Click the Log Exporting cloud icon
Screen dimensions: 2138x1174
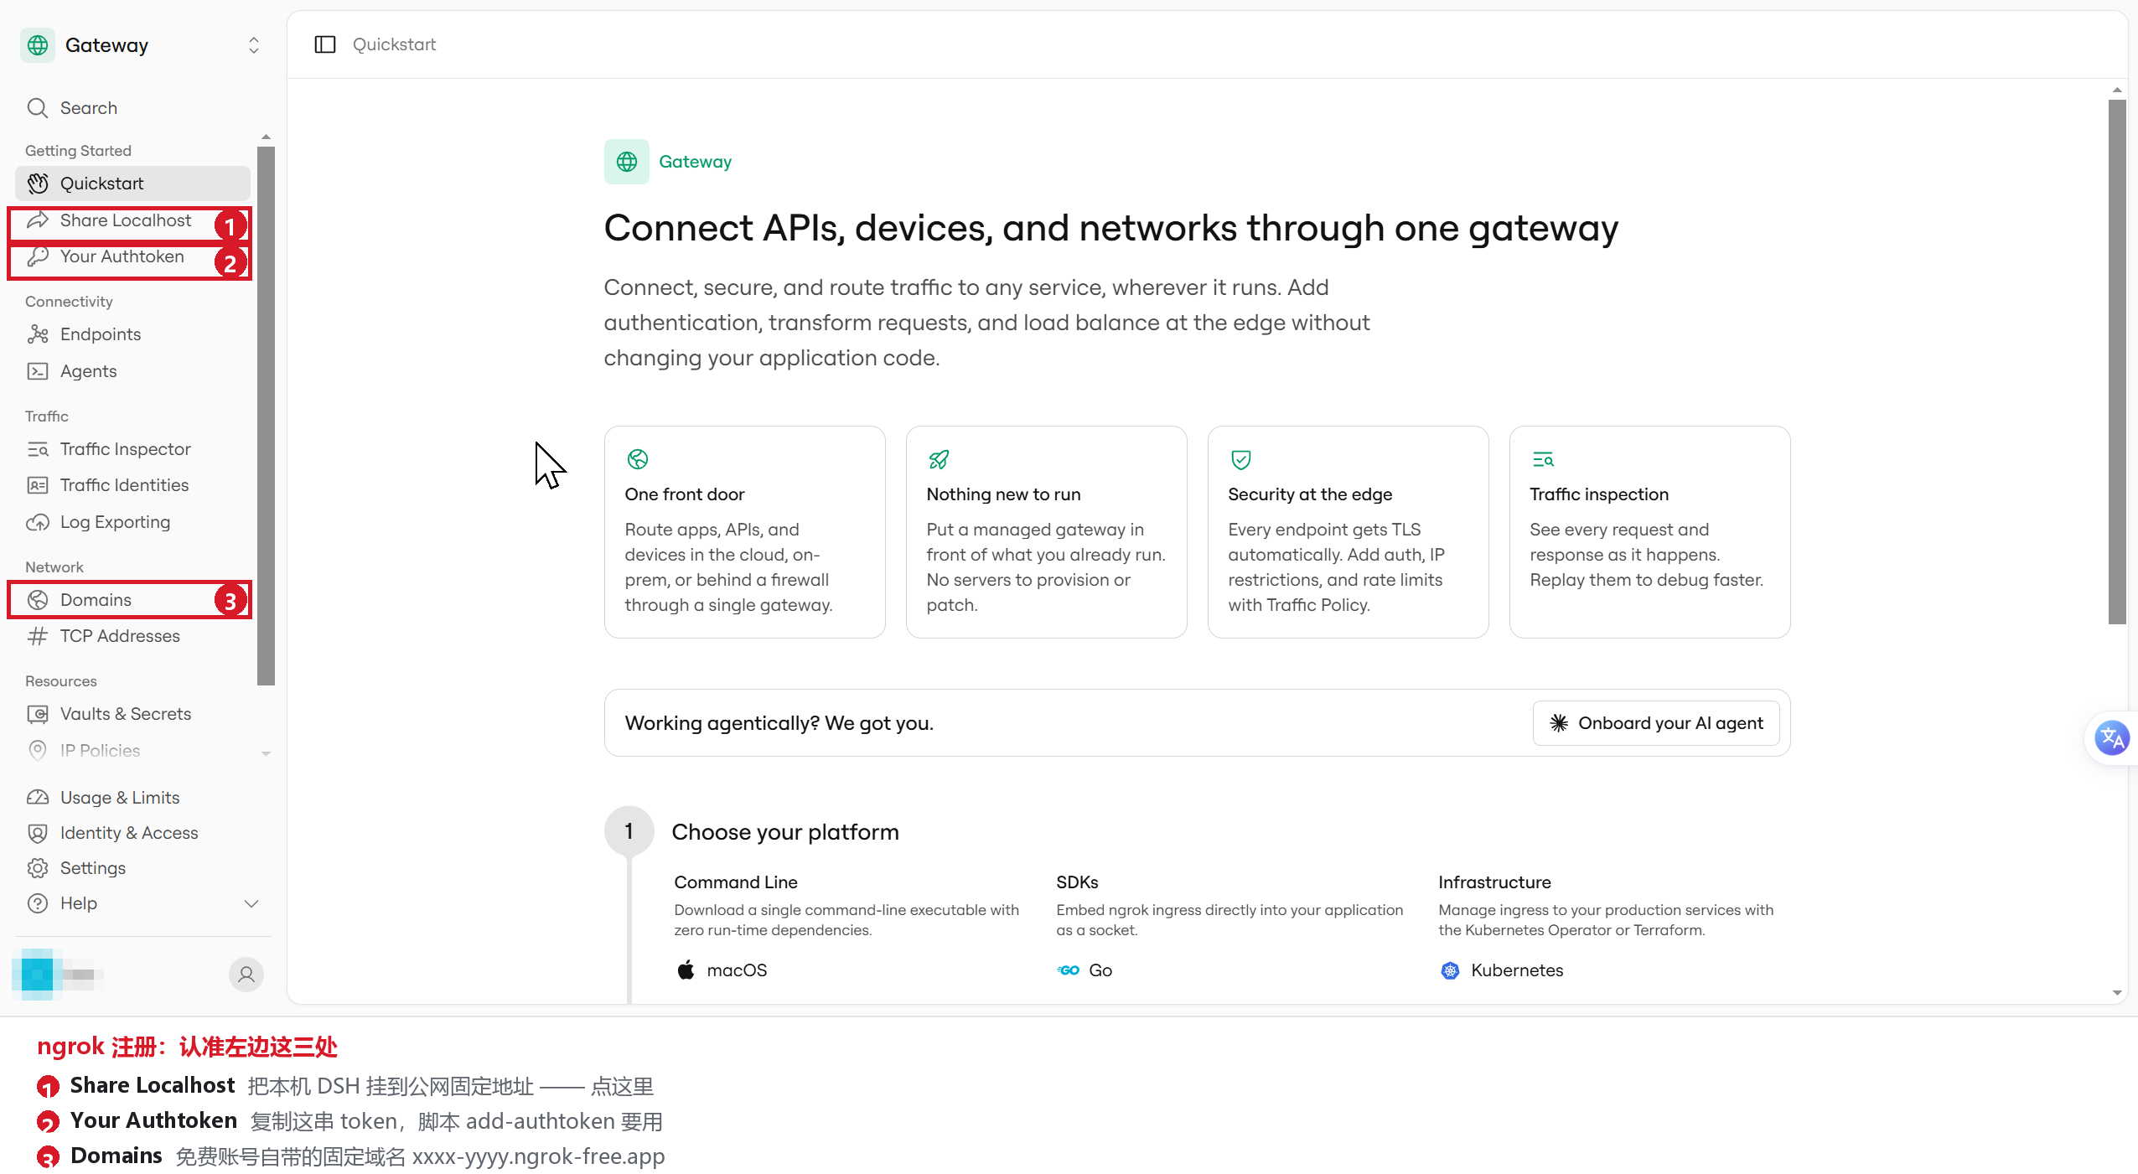point(38,522)
